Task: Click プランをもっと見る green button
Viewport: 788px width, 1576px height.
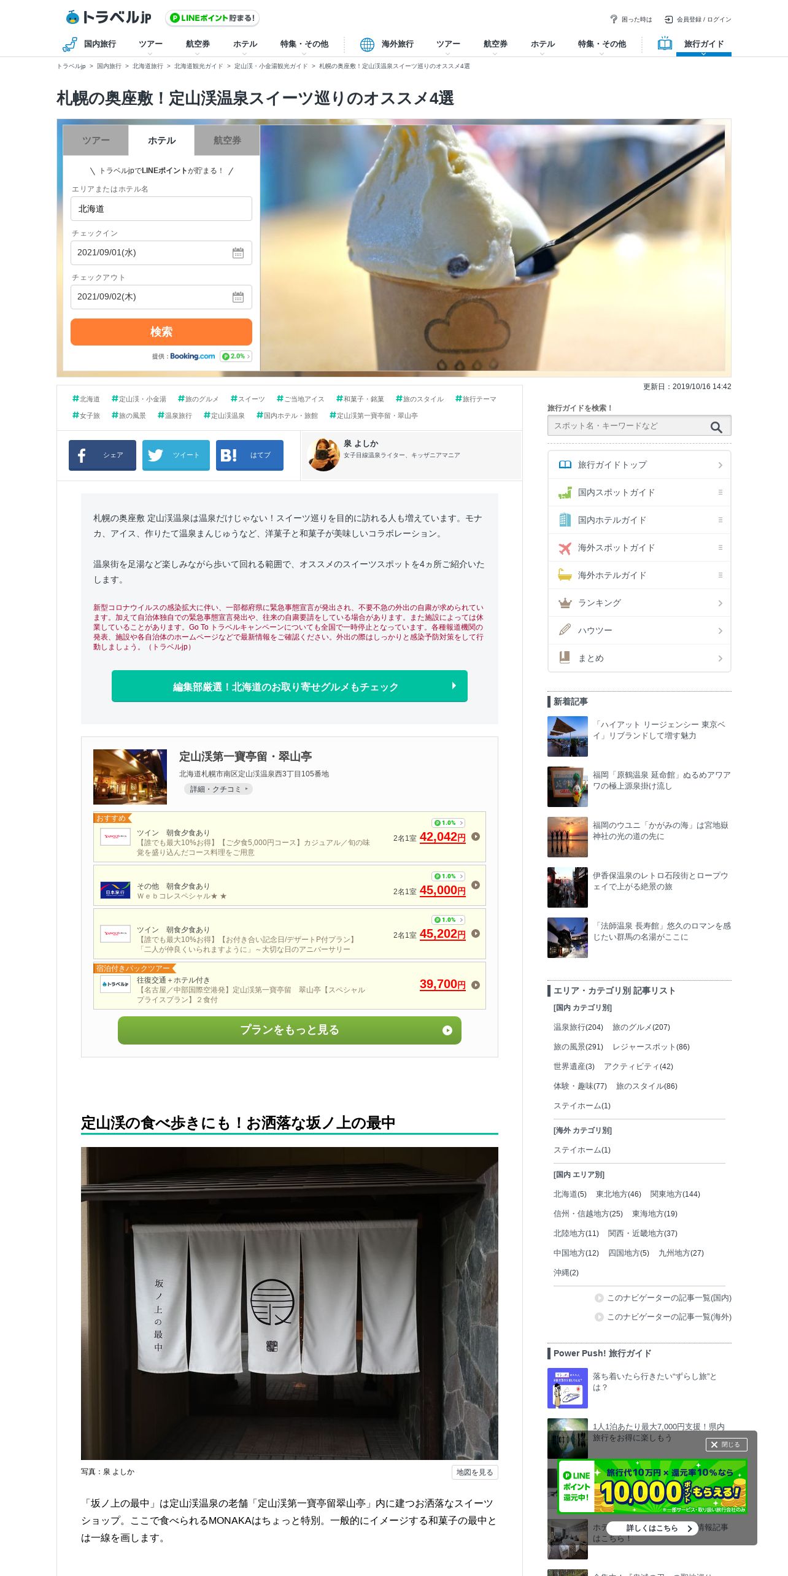Action: point(290,1030)
